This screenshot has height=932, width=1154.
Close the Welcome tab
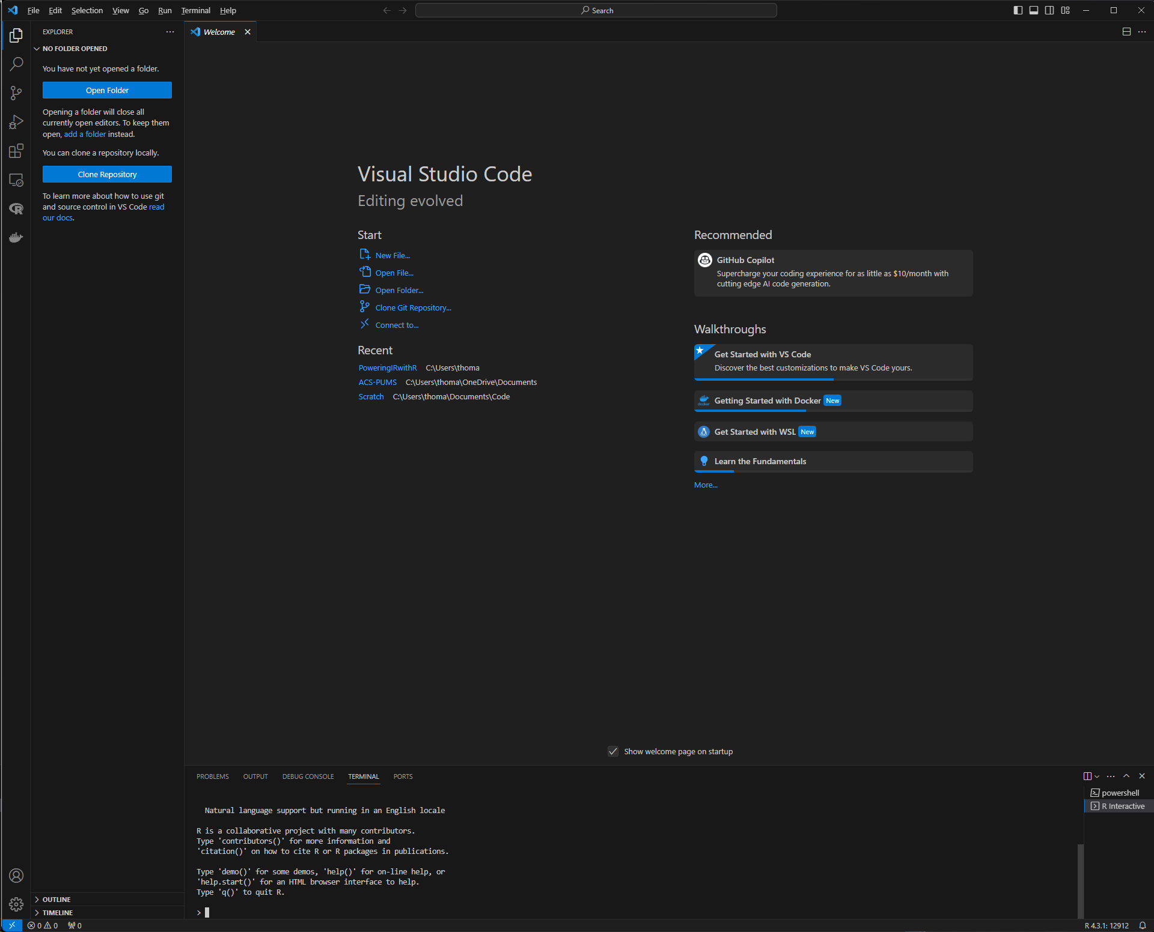(248, 32)
